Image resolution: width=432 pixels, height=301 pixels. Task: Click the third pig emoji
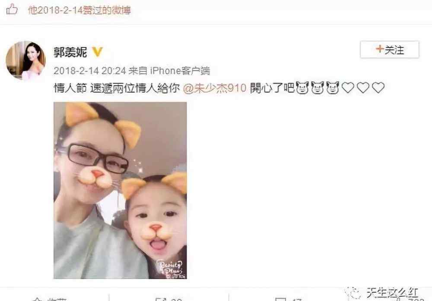pyautogui.click(x=333, y=88)
